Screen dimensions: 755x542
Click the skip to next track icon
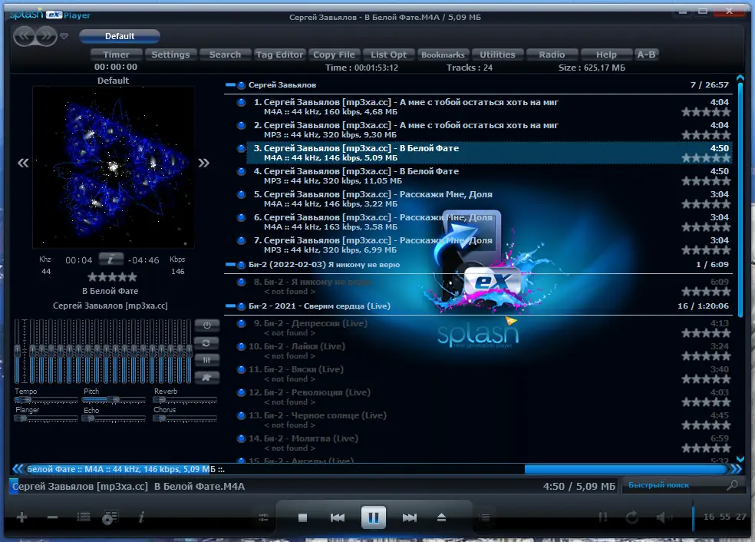click(410, 517)
